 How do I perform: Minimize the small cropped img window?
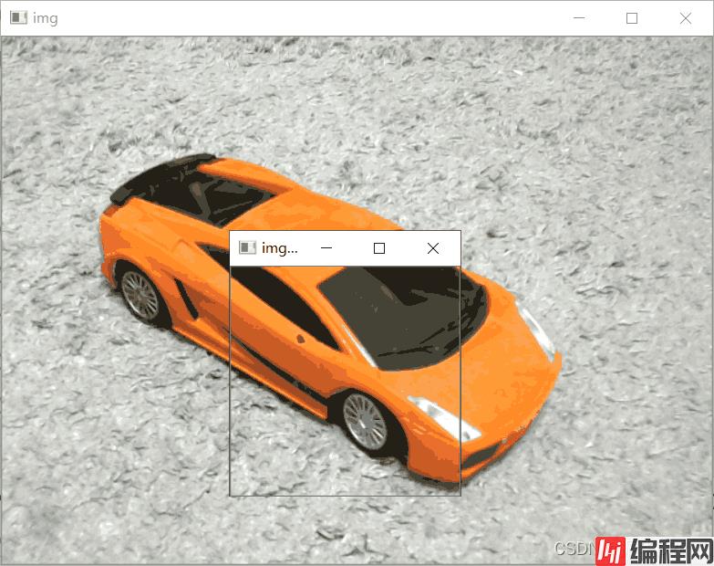326,248
